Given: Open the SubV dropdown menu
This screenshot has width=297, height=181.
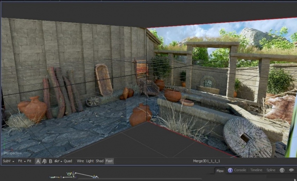Looking at the screenshot, I should 8,161.
